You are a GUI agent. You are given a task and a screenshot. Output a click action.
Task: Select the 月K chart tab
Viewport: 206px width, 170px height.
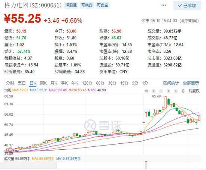point(54,83)
